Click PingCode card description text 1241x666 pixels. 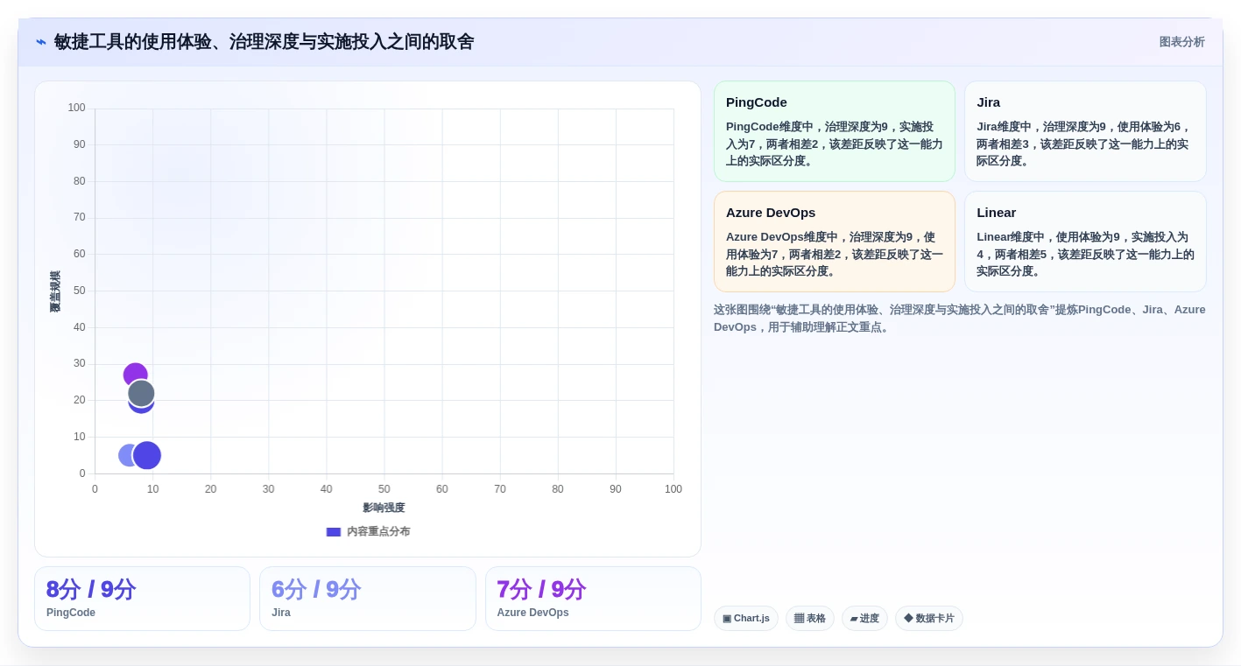(834, 144)
